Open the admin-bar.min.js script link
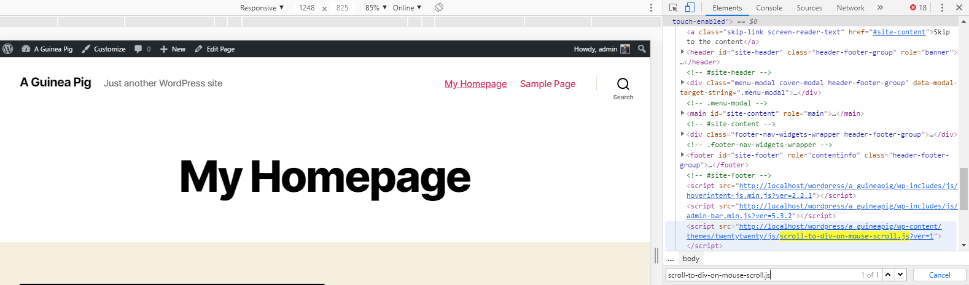Viewport: 969px width, 285px height. point(822,211)
